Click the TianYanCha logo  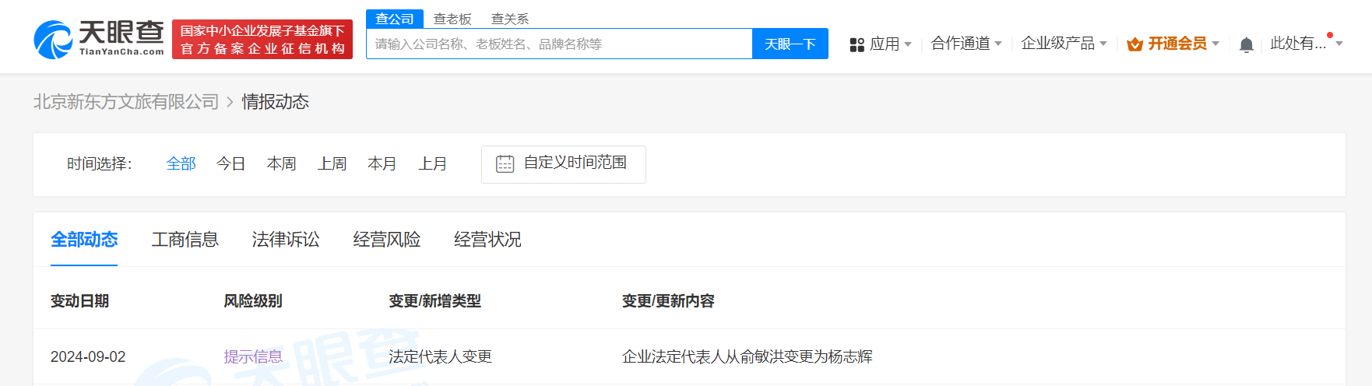click(x=99, y=39)
